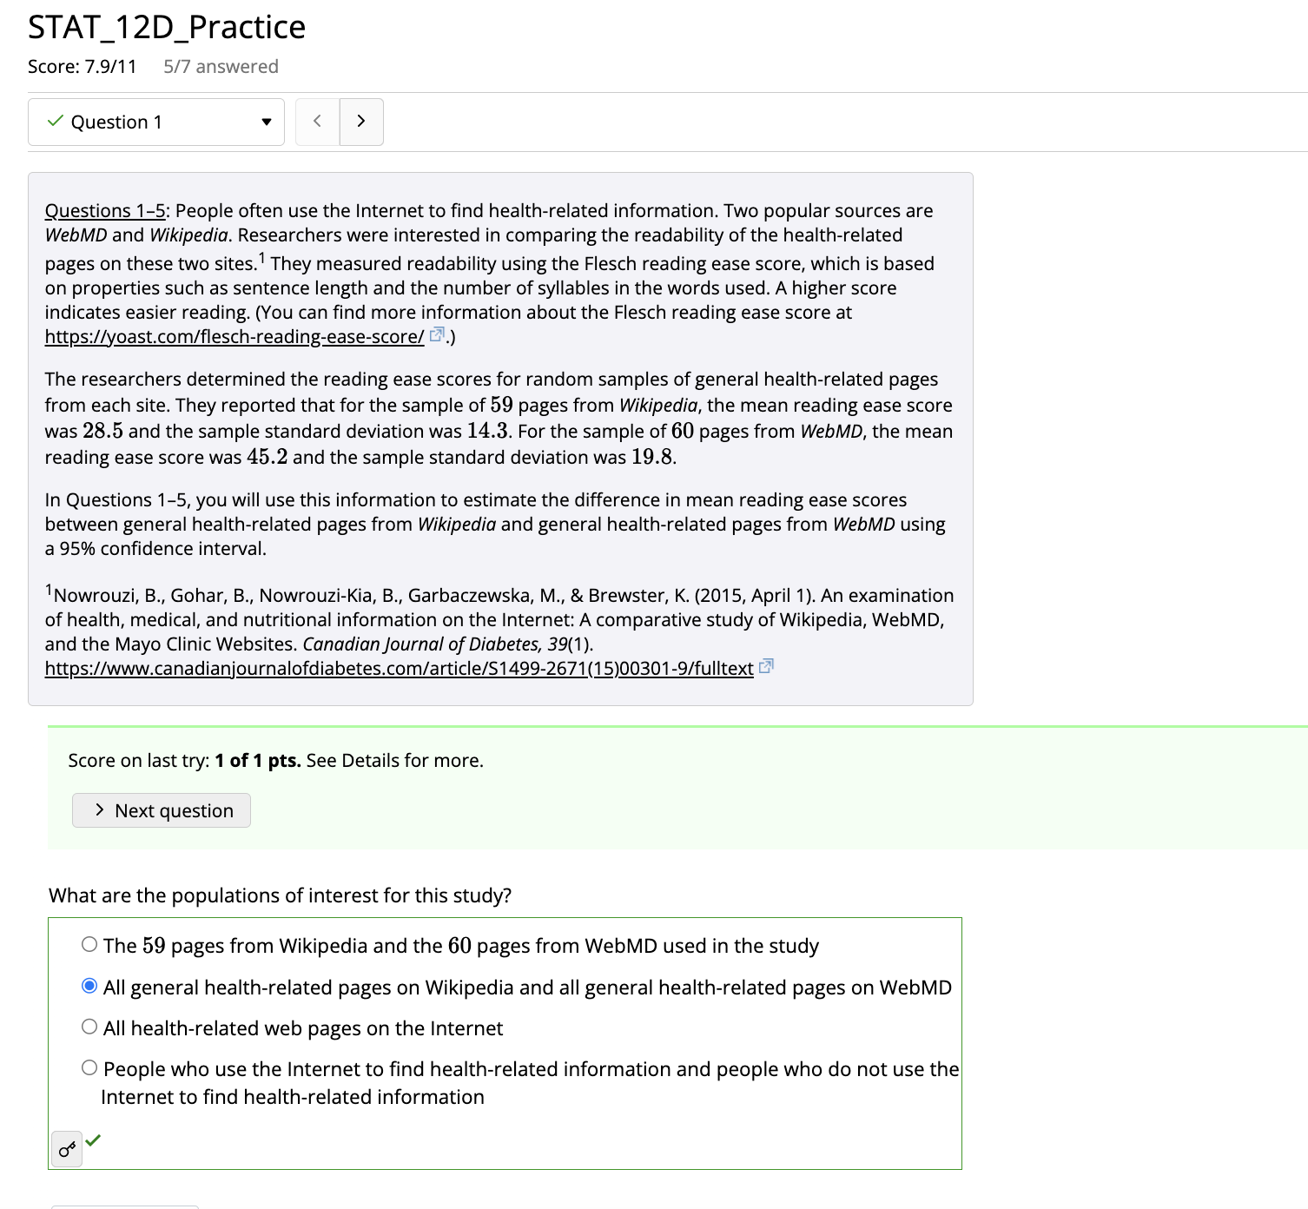
Task: Click the chevron inside the Next question button
Action: click(x=101, y=809)
